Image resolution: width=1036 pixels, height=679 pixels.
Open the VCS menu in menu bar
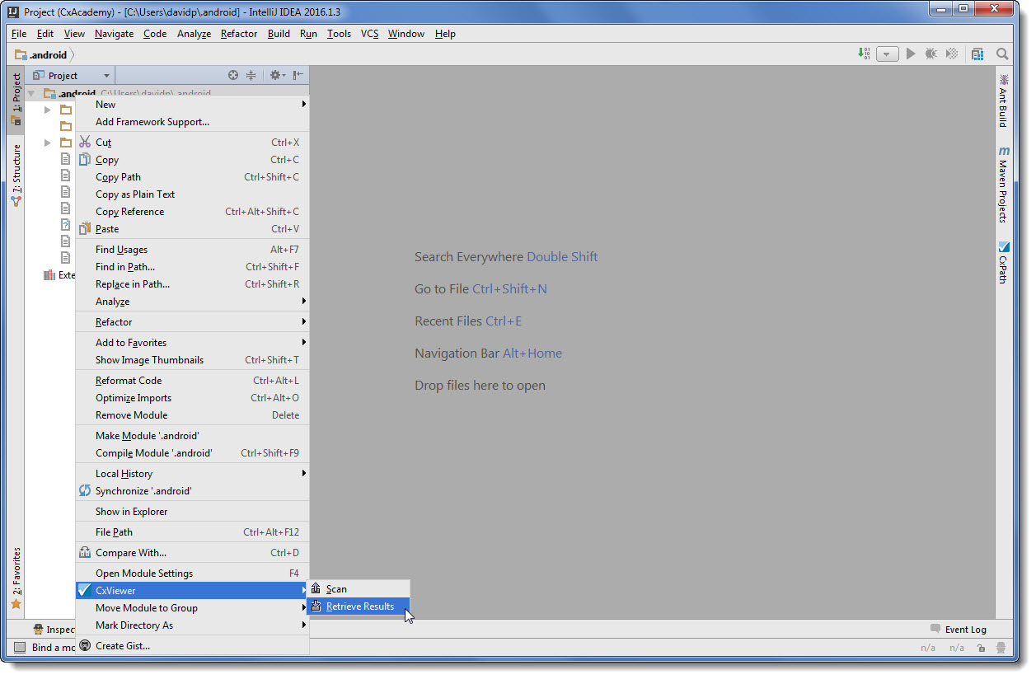click(x=369, y=34)
